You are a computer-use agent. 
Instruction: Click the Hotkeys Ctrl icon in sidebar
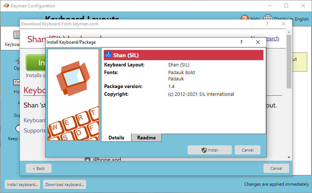[17, 82]
